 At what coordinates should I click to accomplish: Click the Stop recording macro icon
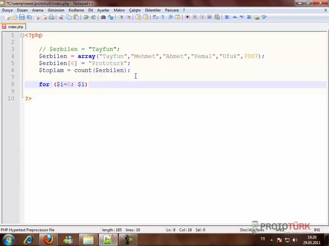195,17
